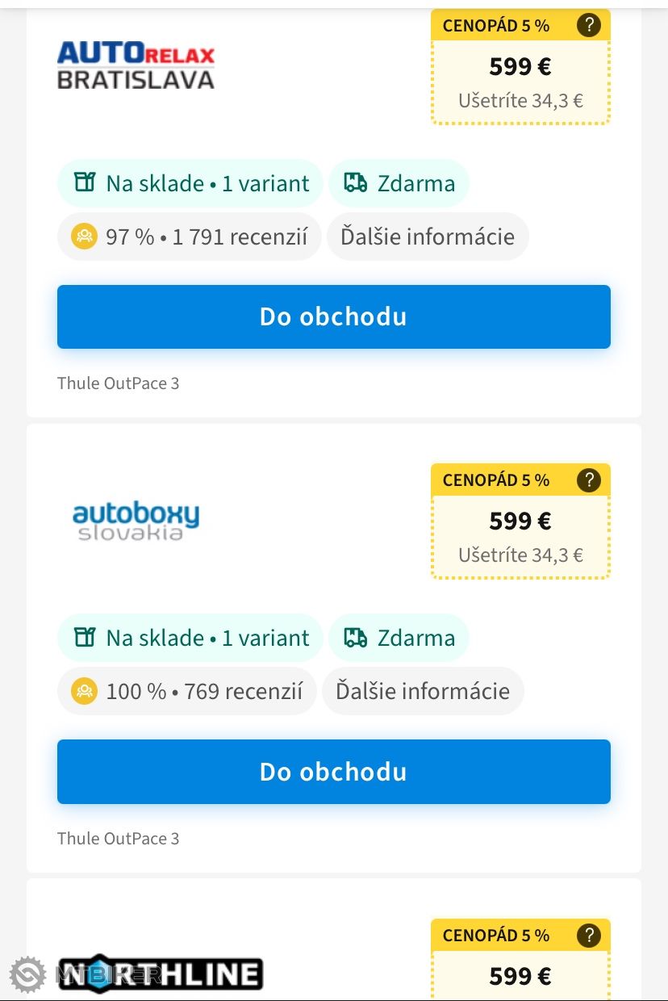Click delivery truck icon in AutoRelax offer
This screenshot has height=1001, width=668.
356,182
